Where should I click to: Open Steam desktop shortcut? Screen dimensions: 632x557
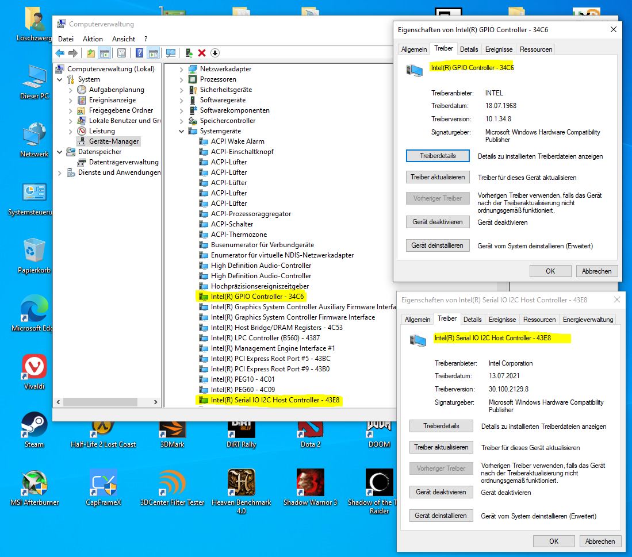pyautogui.click(x=35, y=429)
